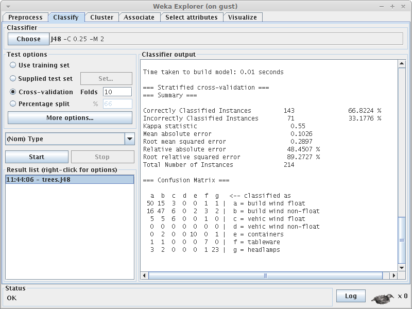Screen dimensions: 412x309
Task: Close the Weka Explorer window
Action: pyautogui.click(x=403, y=7)
